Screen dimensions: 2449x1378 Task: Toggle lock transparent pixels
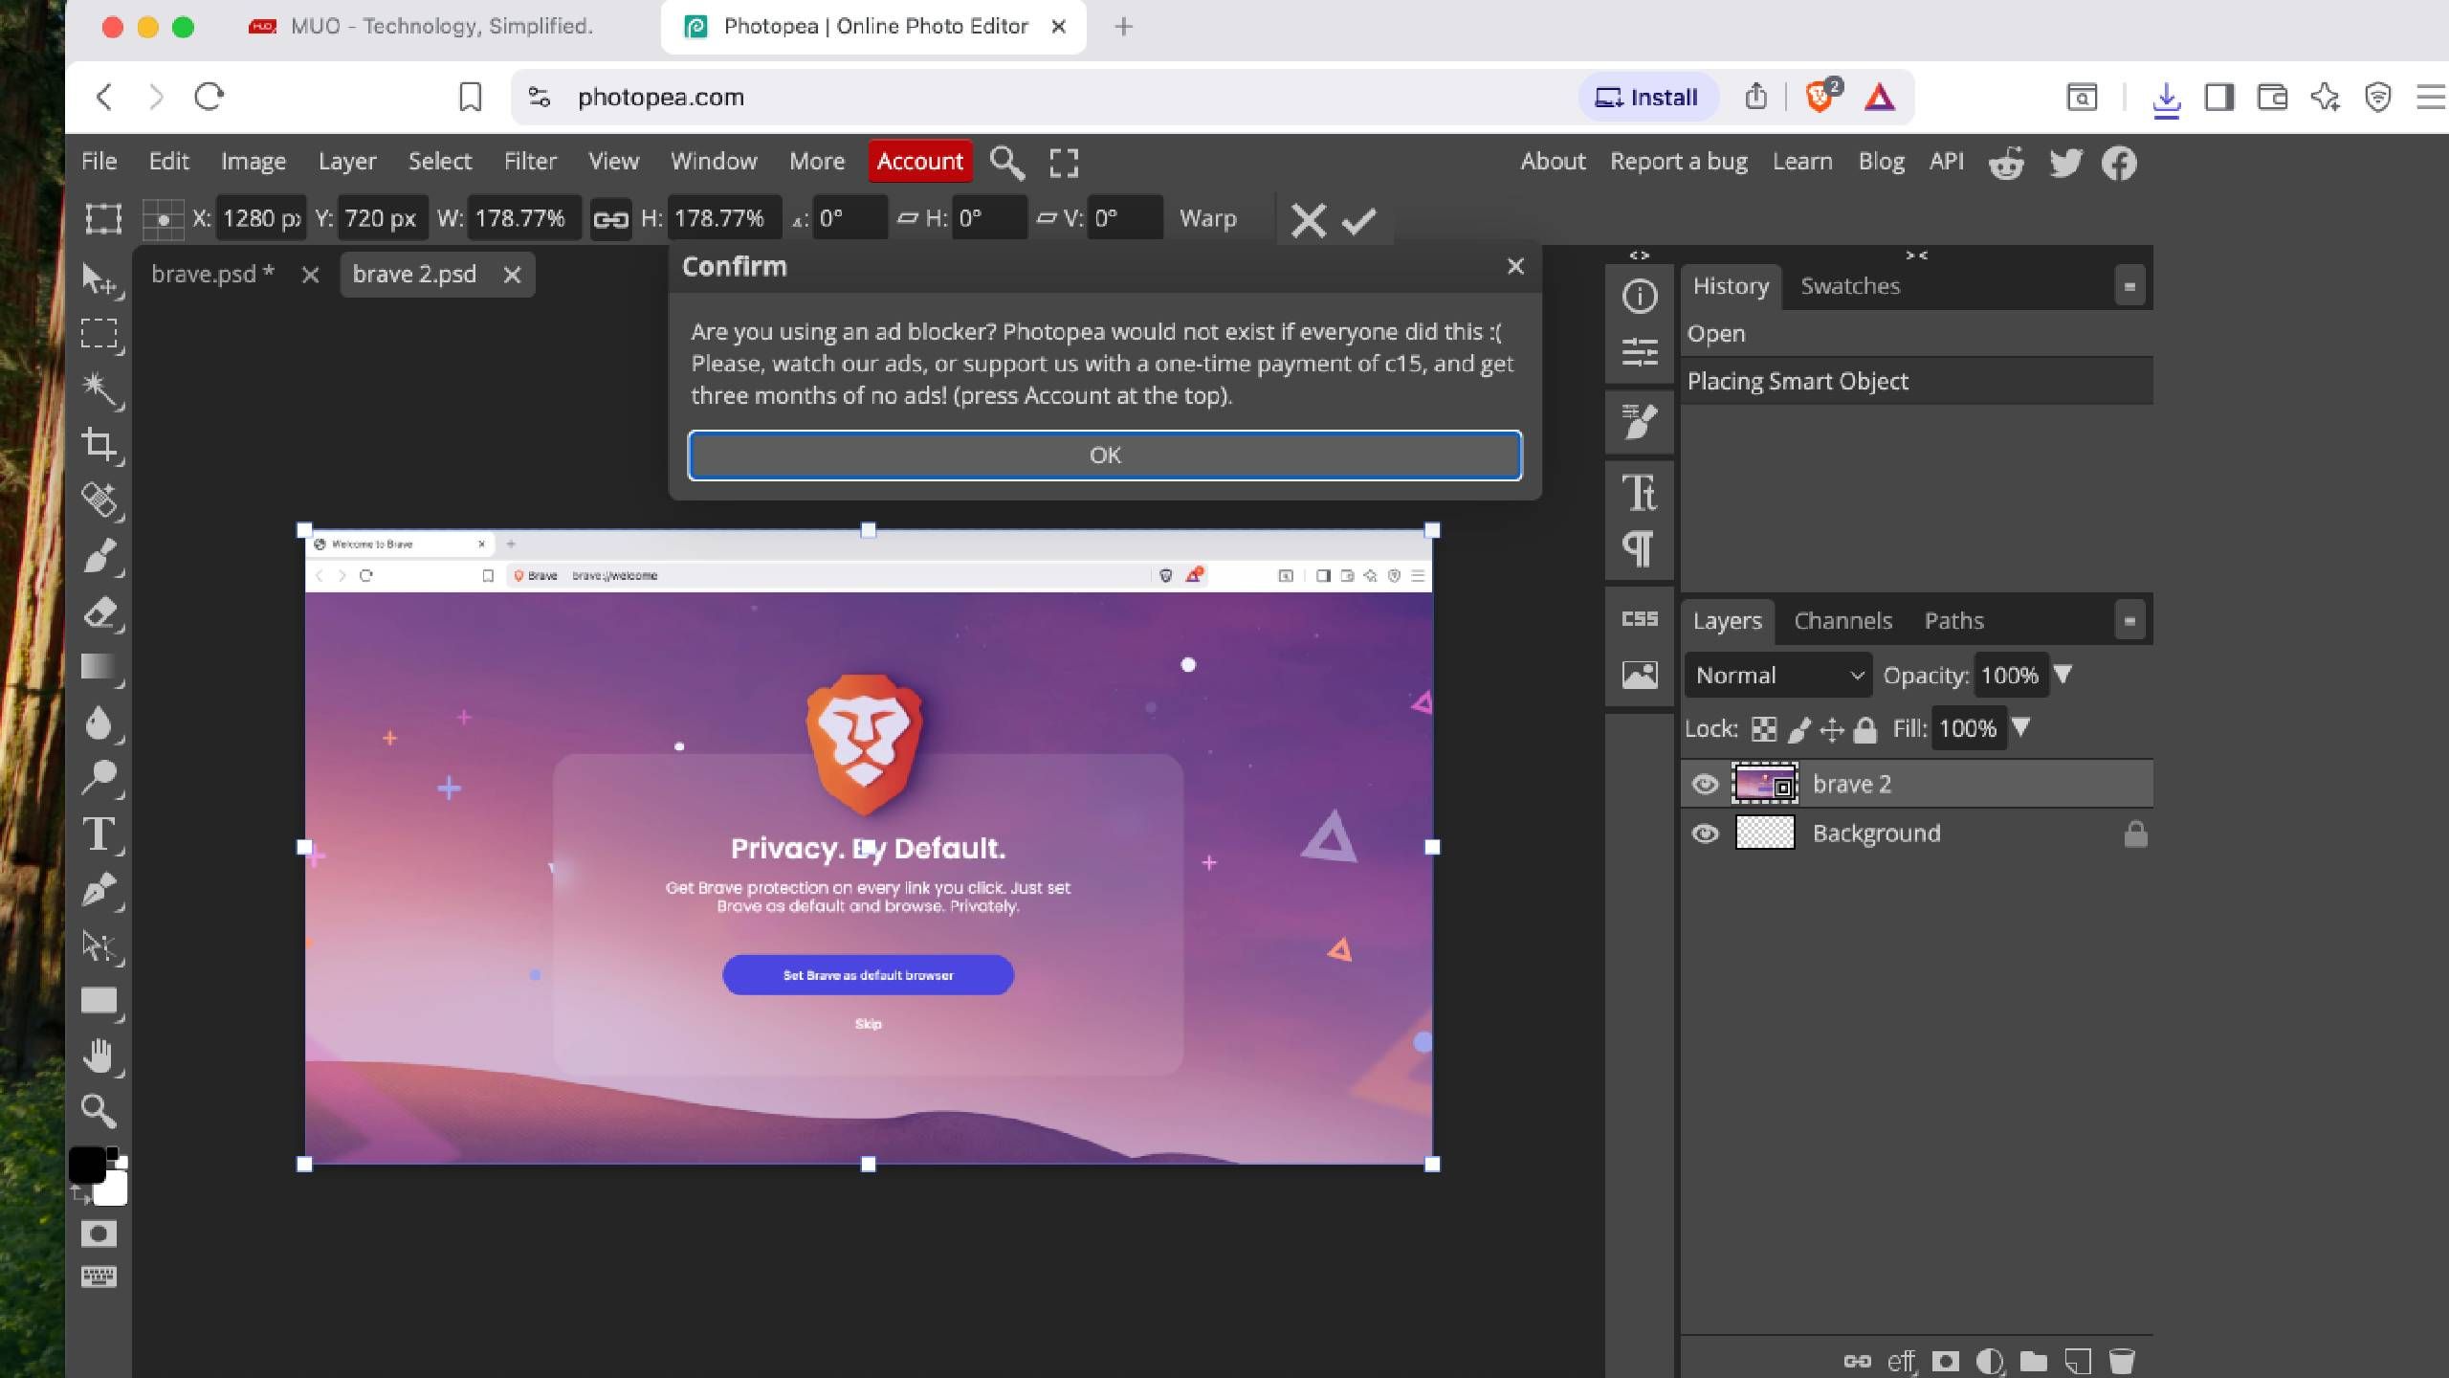pos(1763,729)
